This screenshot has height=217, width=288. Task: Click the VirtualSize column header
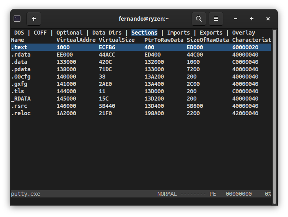(x=117, y=40)
